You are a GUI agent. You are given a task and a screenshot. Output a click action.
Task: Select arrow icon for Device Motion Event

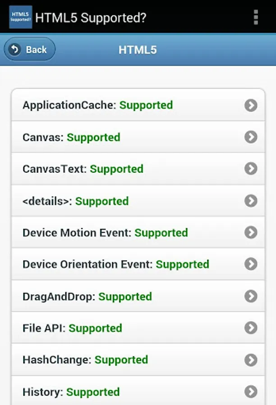[251, 233]
